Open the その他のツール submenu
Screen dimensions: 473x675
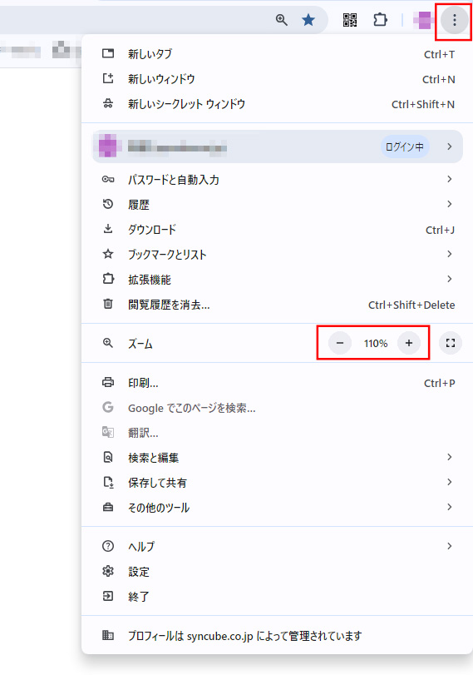pos(278,508)
